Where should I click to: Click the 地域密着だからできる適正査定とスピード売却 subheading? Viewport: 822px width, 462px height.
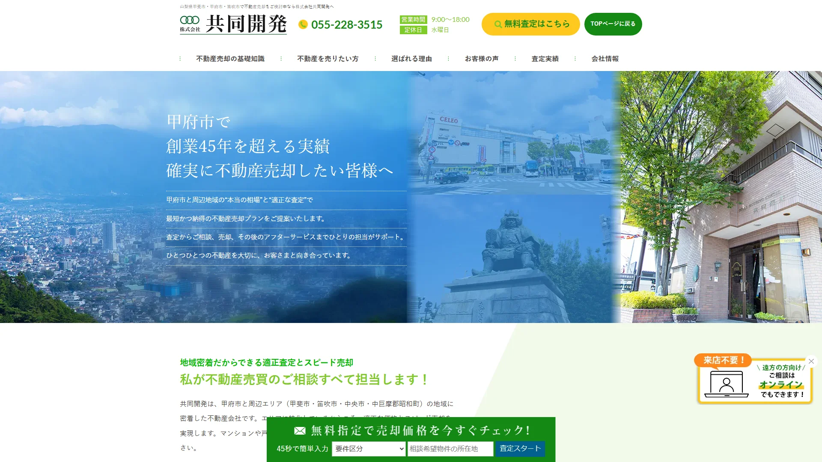point(266,363)
